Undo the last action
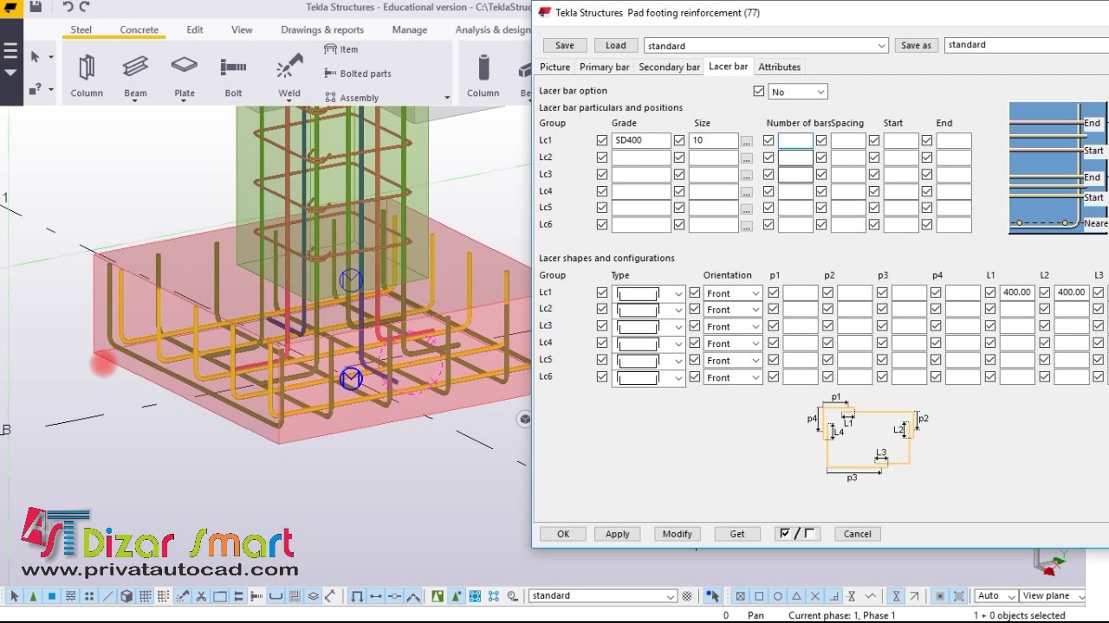Image resolution: width=1109 pixels, height=623 pixels. (68, 7)
